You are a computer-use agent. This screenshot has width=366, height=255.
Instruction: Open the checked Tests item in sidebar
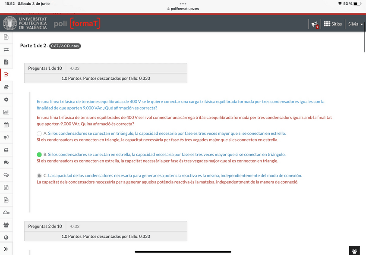click(x=6, y=75)
